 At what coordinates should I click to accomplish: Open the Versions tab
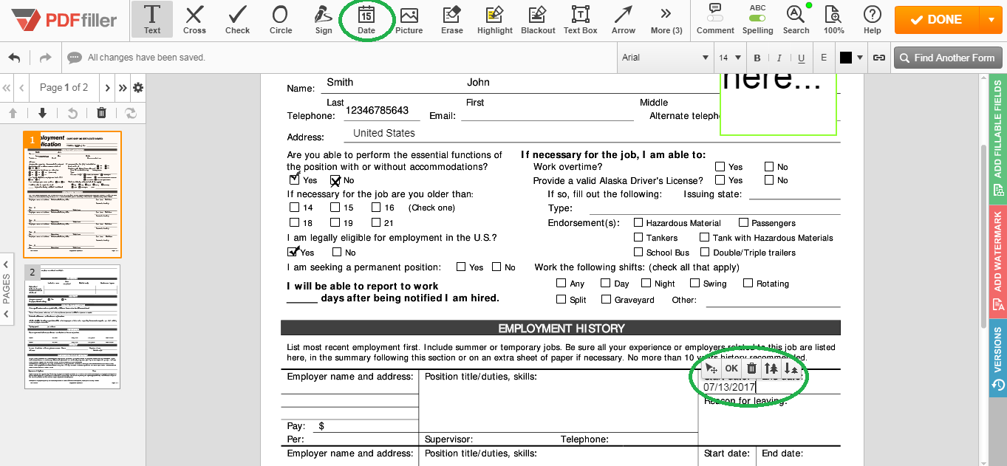(998, 358)
